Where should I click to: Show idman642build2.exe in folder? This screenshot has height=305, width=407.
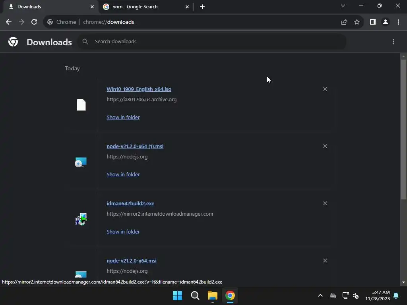click(123, 232)
